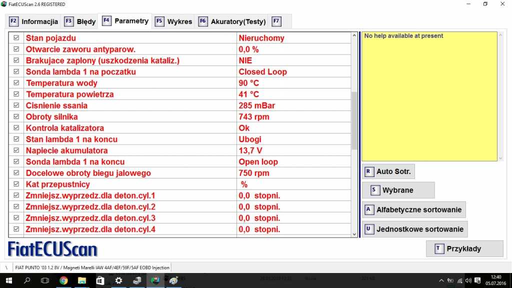Click the parameter list scrollbar thumb
512x288 pixels.
[x=354, y=120]
